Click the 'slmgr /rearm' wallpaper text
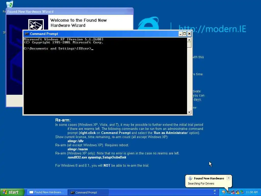This screenshot has height=196, width=261. pyautogui.click(x=77, y=149)
